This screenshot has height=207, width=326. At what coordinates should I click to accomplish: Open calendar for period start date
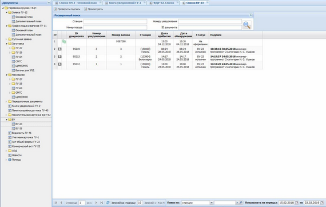coord(297,202)
